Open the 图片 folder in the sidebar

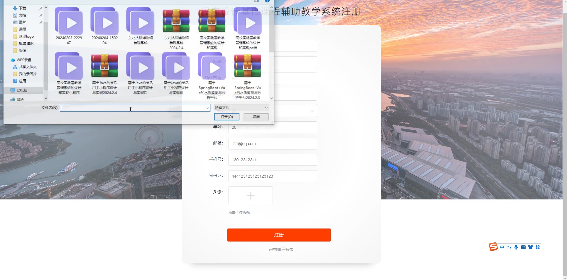22,22
